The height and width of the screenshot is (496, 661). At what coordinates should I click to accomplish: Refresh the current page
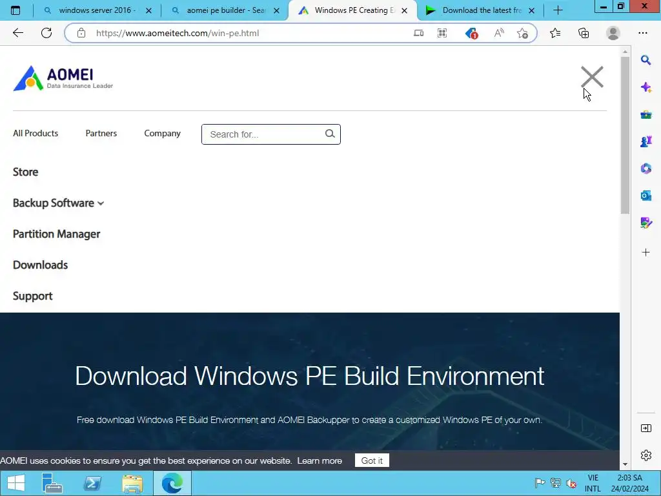[x=46, y=33]
